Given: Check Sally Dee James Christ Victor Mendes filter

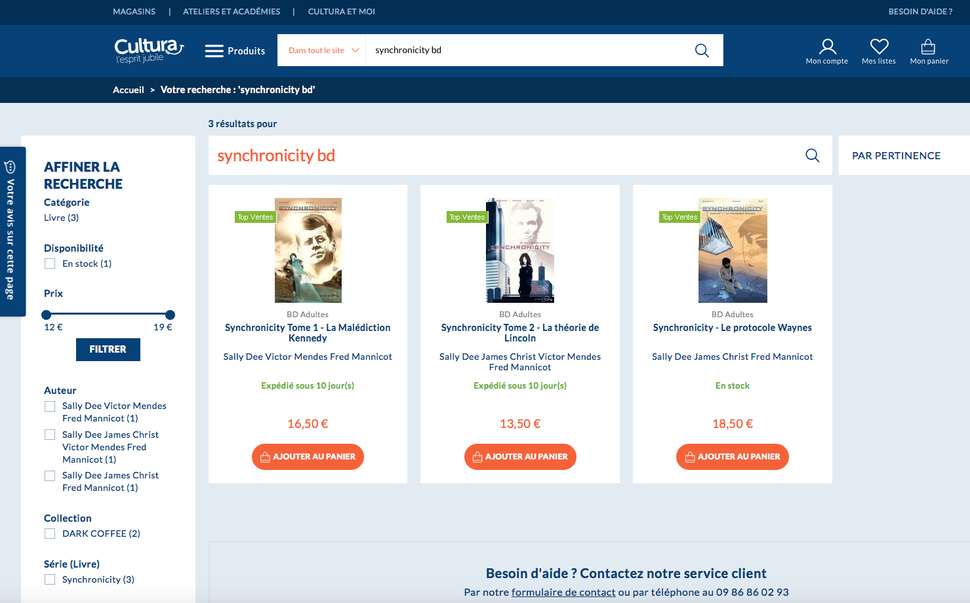Looking at the screenshot, I should click(50, 435).
